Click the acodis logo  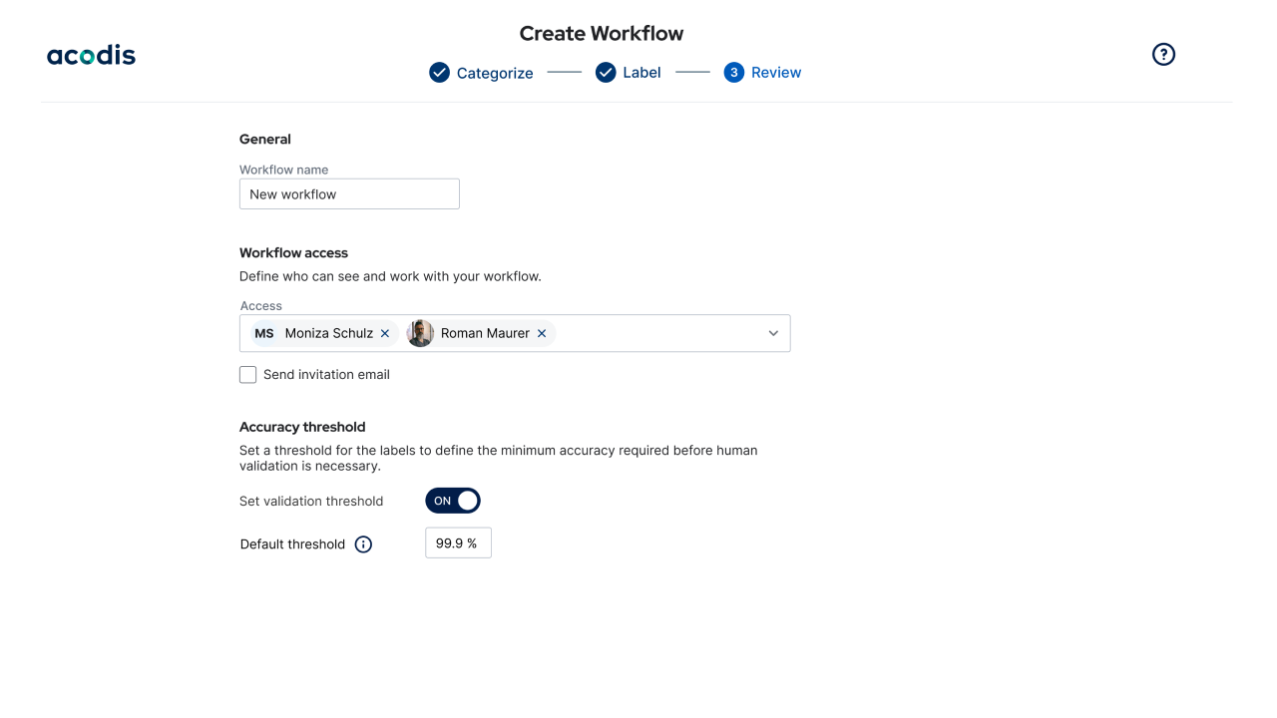click(x=91, y=56)
